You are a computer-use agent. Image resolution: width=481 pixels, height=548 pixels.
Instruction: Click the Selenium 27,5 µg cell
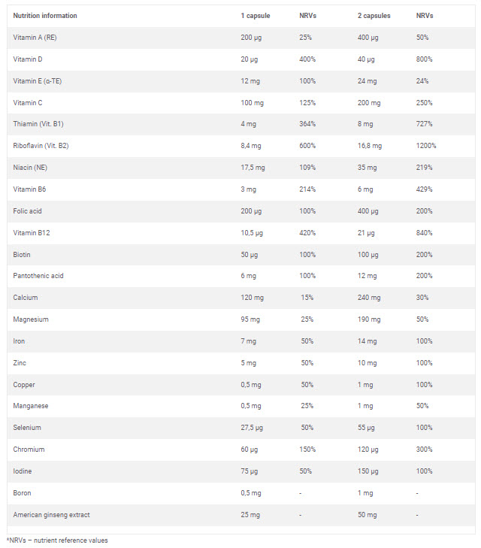click(252, 428)
